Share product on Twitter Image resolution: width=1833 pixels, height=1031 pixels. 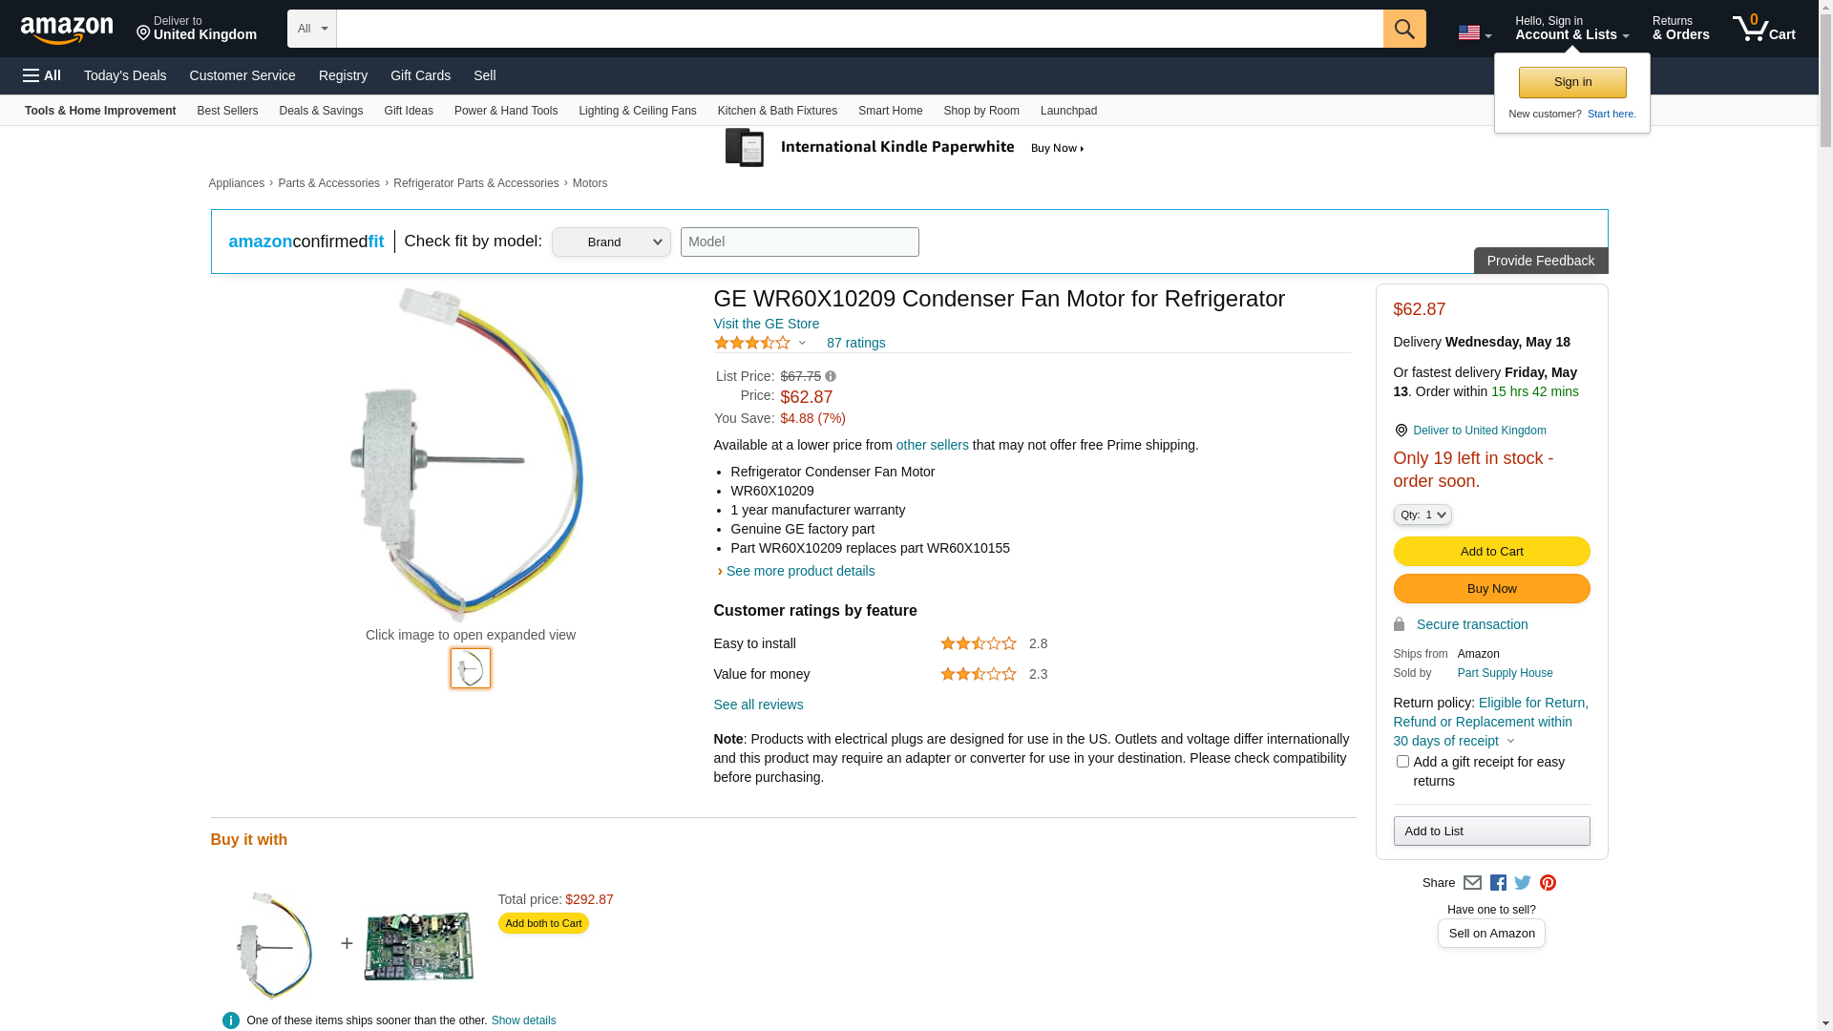coord(1523,883)
